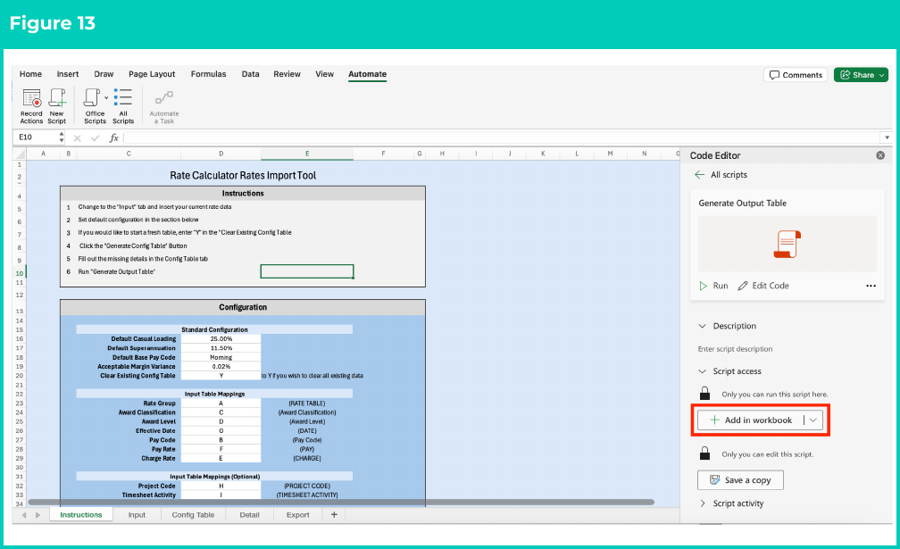Click the Default Superannuation value 11.50%
This screenshot has width=900, height=549.
[221, 348]
